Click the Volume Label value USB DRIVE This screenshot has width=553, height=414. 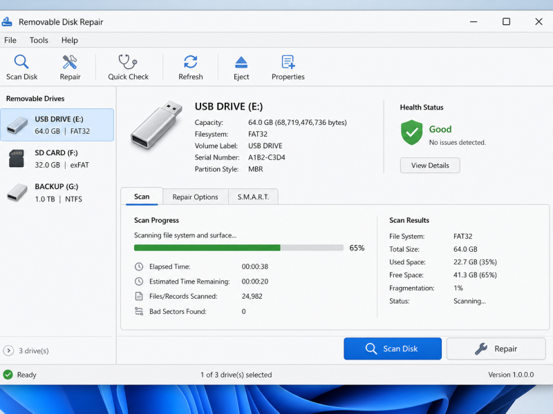point(265,146)
